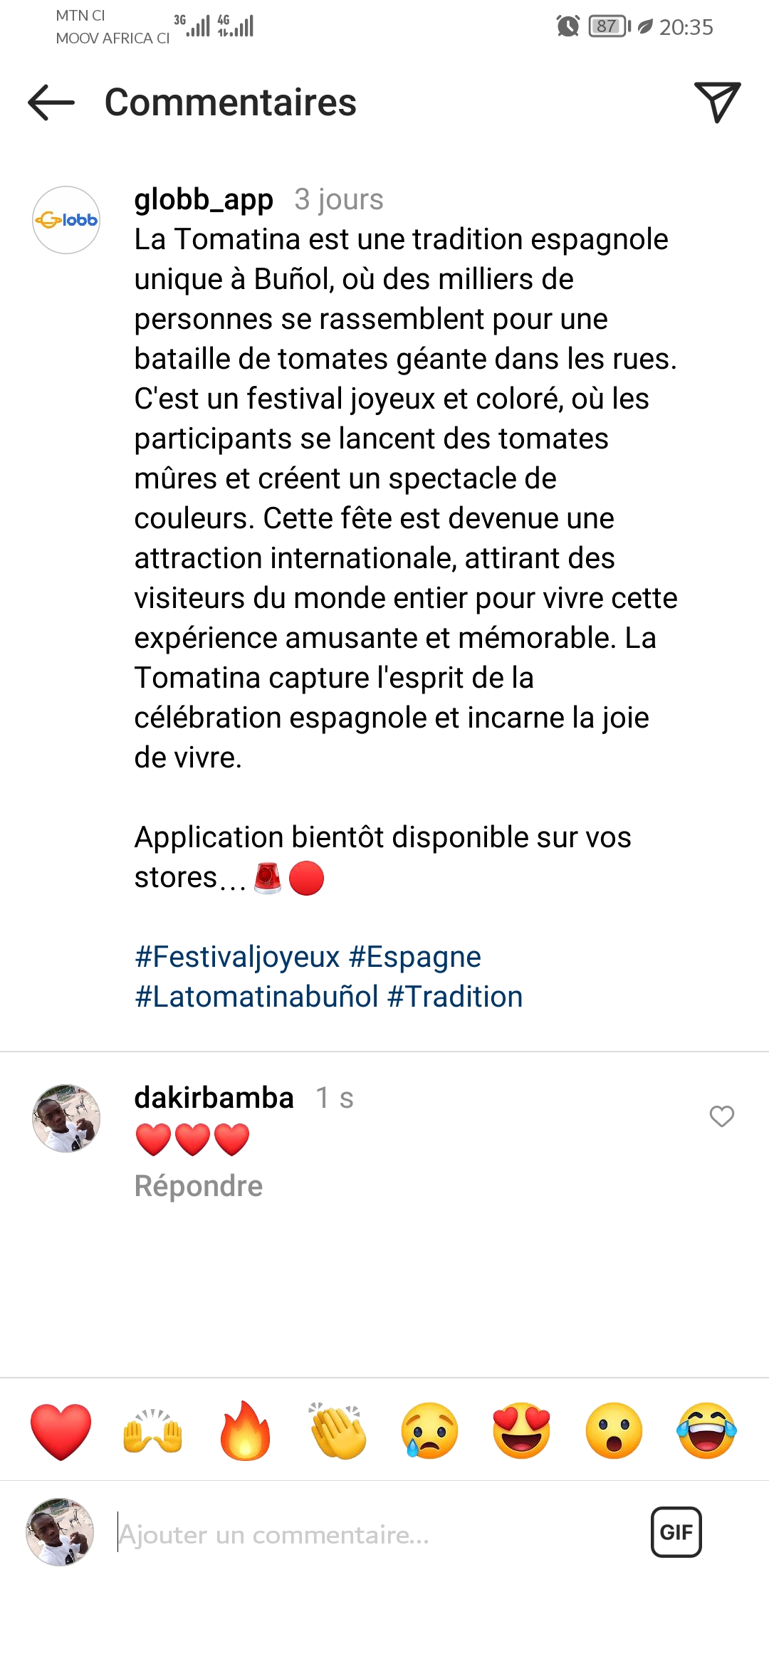This screenshot has width=769, height=1666.
Task: Focus the Ajouter un commentaire field
Action: (370, 1535)
